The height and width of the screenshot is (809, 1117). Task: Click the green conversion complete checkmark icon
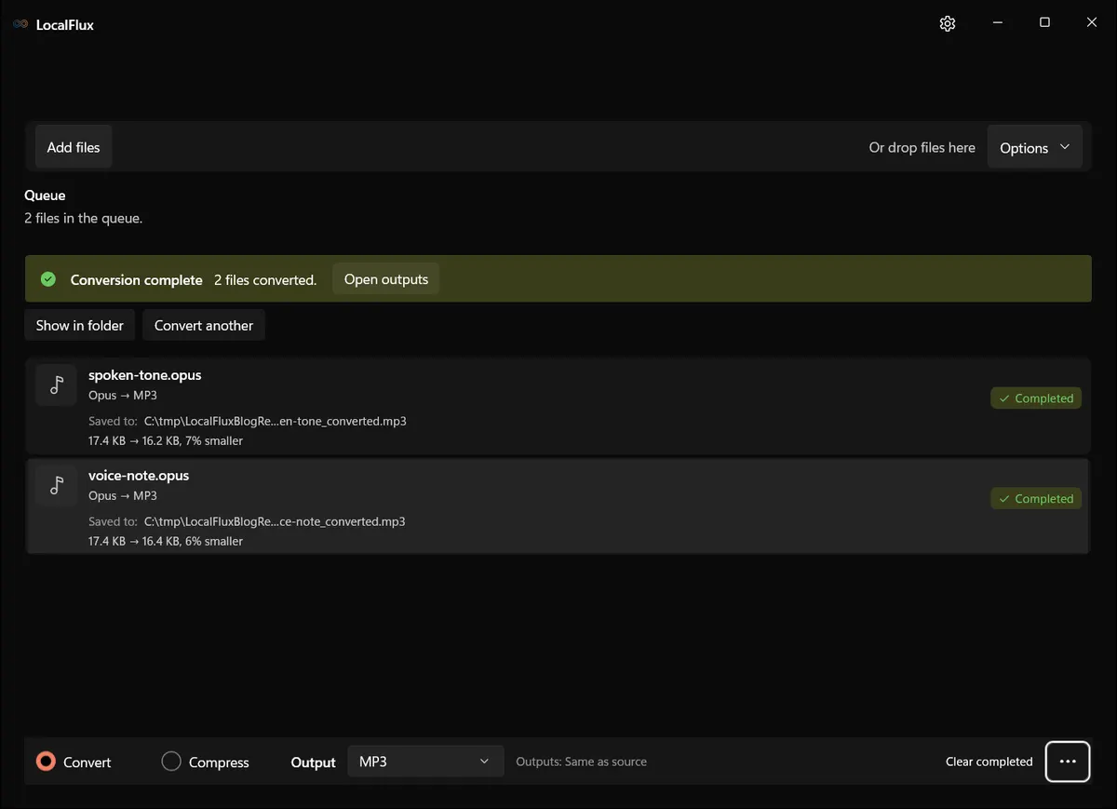point(48,279)
